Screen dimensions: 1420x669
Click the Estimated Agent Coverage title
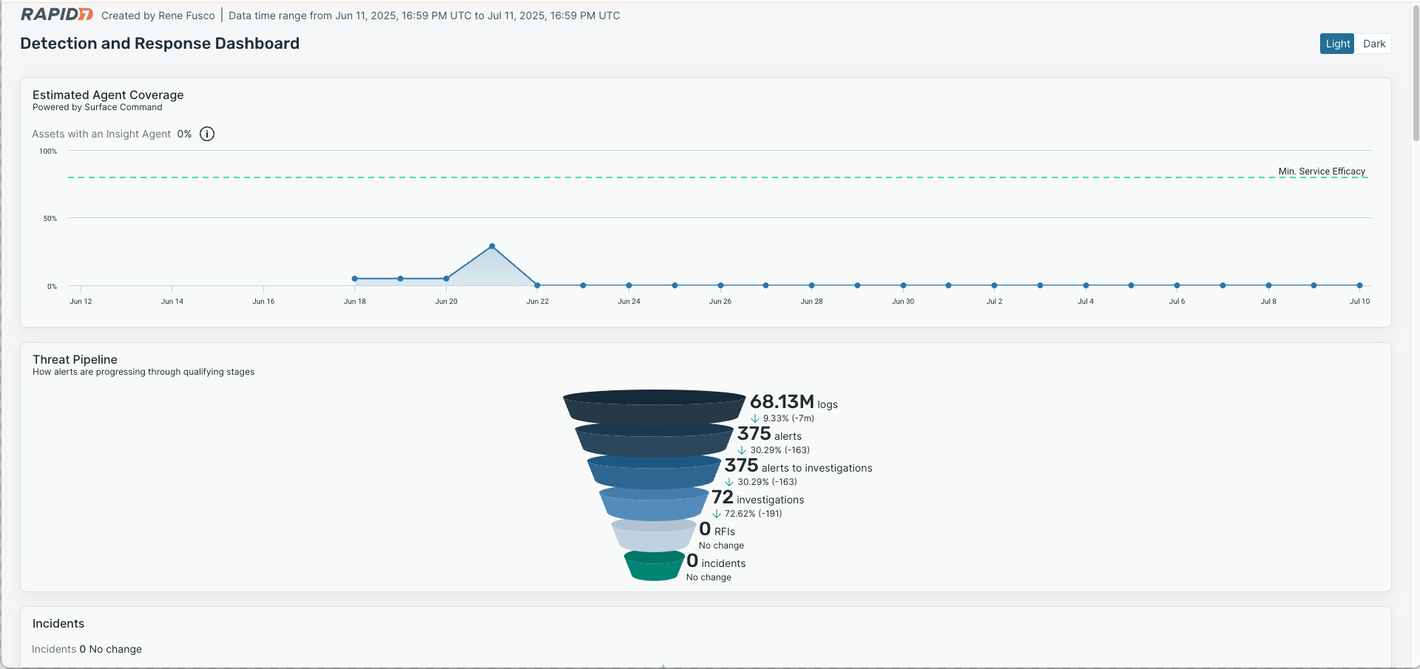108,95
